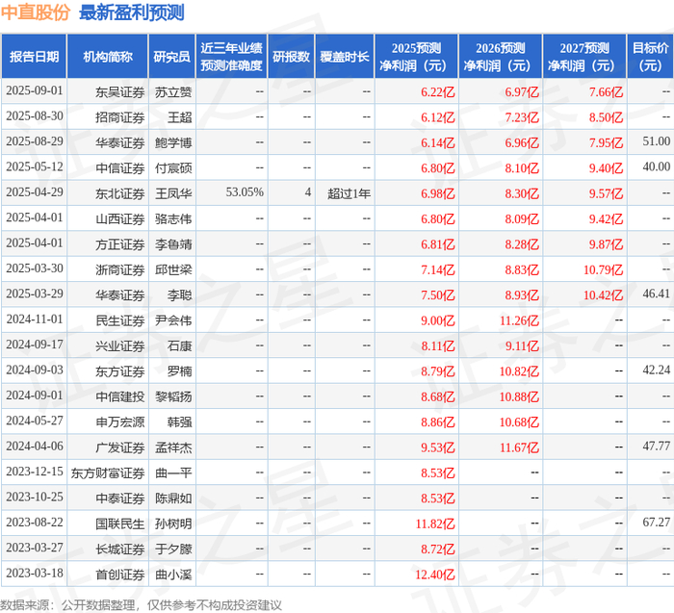Click the target price 46.41
The height and width of the screenshot is (613, 674).
pyautogui.click(x=657, y=294)
